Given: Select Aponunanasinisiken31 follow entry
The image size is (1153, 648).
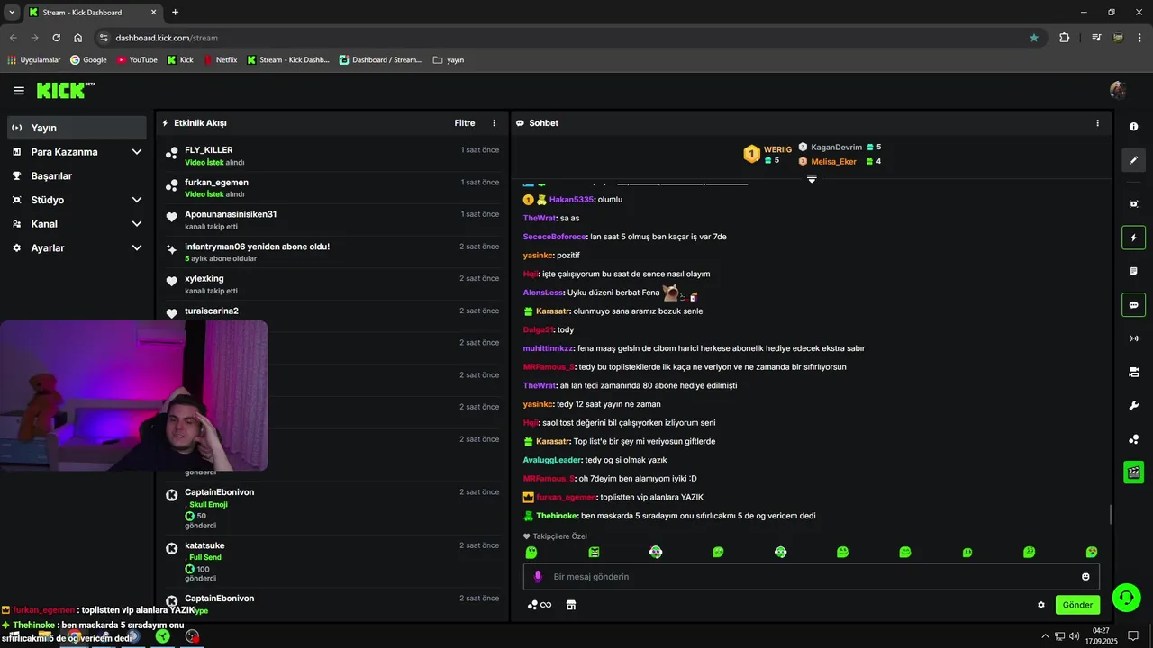Looking at the screenshot, I should (331, 220).
